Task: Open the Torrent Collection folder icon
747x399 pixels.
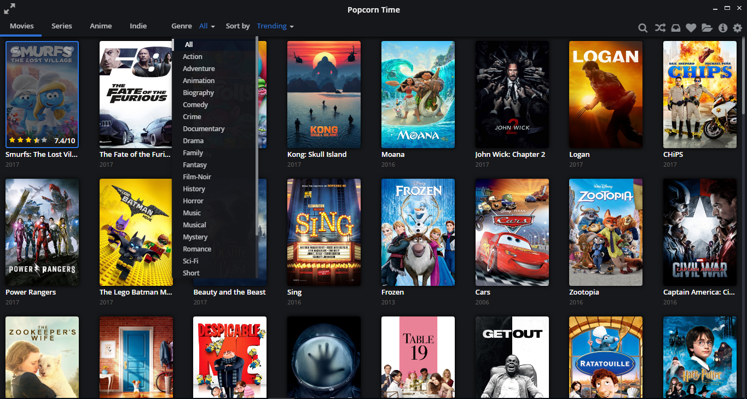Action: [x=707, y=28]
